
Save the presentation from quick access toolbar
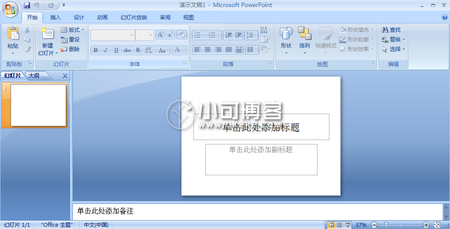(27, 5)
